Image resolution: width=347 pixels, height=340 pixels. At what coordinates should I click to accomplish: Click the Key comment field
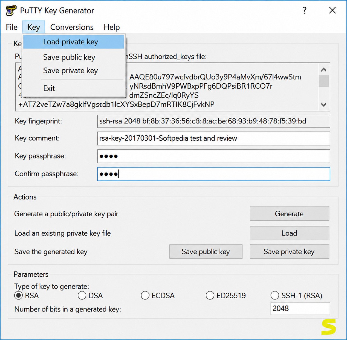click(213, 138)
